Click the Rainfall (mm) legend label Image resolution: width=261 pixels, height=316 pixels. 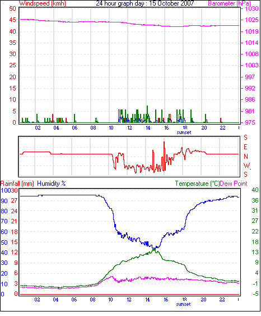[x=17, y=184]
